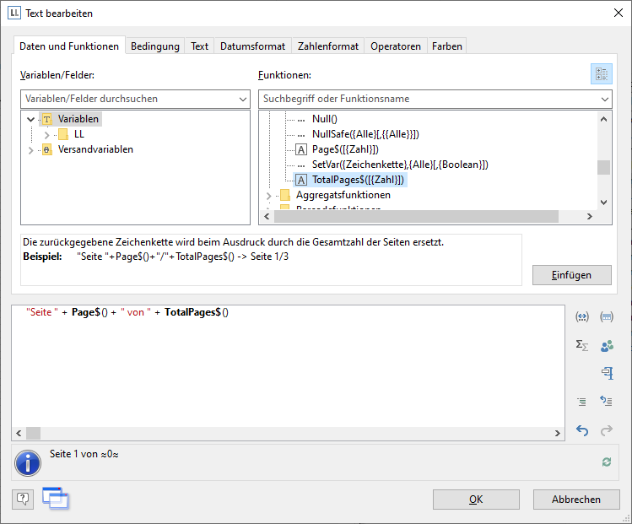Click the indent lines icon

[581, 402]
